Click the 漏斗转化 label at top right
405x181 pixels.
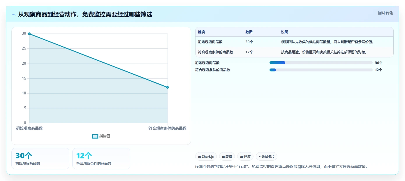click(x=385, y=13)
